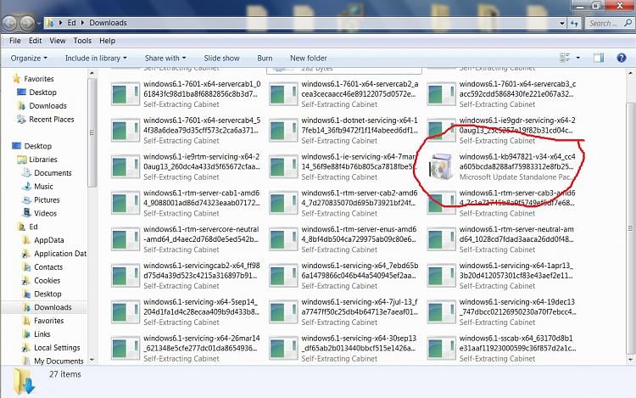Screen dimensions: 636x398
Task: Select the servicing-x64-19dec13 file name
Action: pos(517,306)
